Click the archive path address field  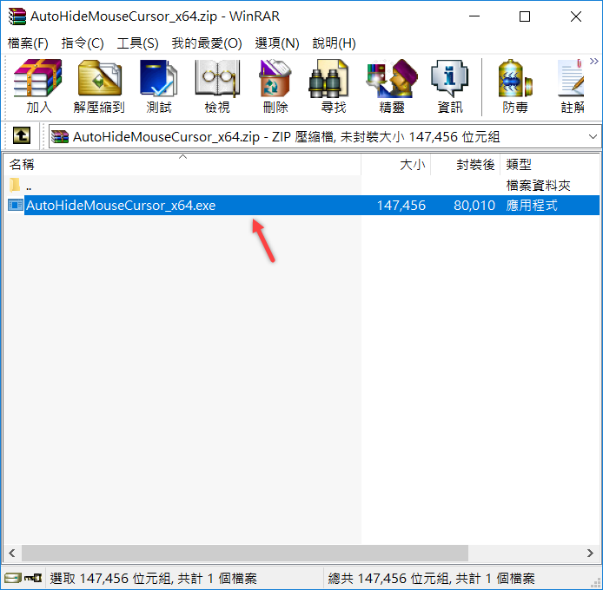(x=325, y=136)
